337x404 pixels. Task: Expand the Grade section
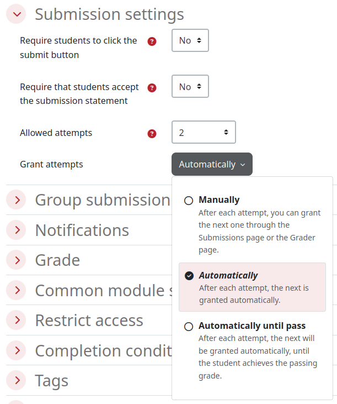coord(17,260)
